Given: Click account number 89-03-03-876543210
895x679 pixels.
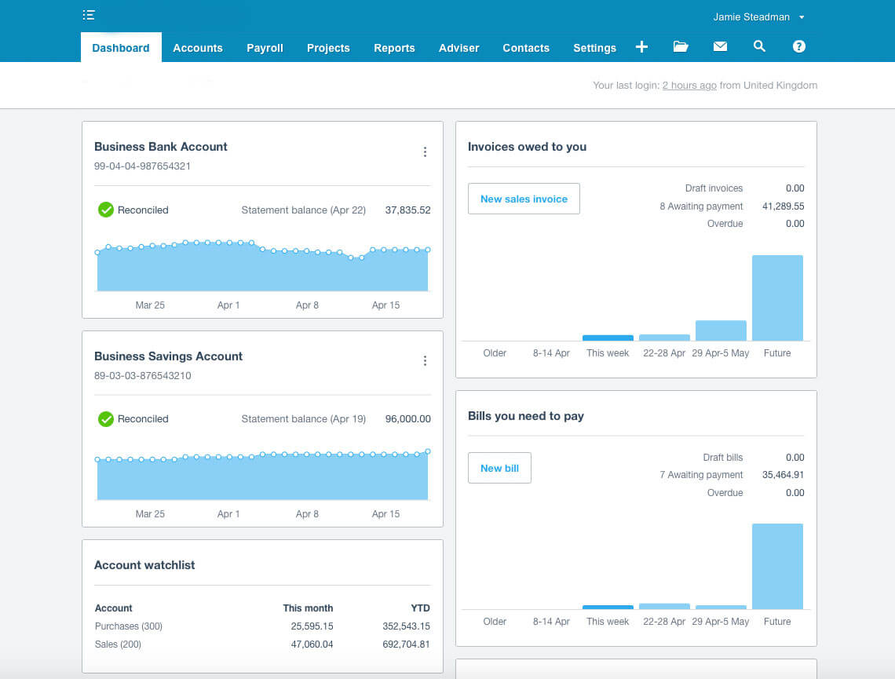Looking at the screenshot, I should (x=143, y=375).
